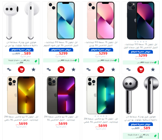This screenshot has width=162, height=140.
Task: Compare white Huawei FreeBuds 4 using arrows icon
Action: [x=9, y=69]
